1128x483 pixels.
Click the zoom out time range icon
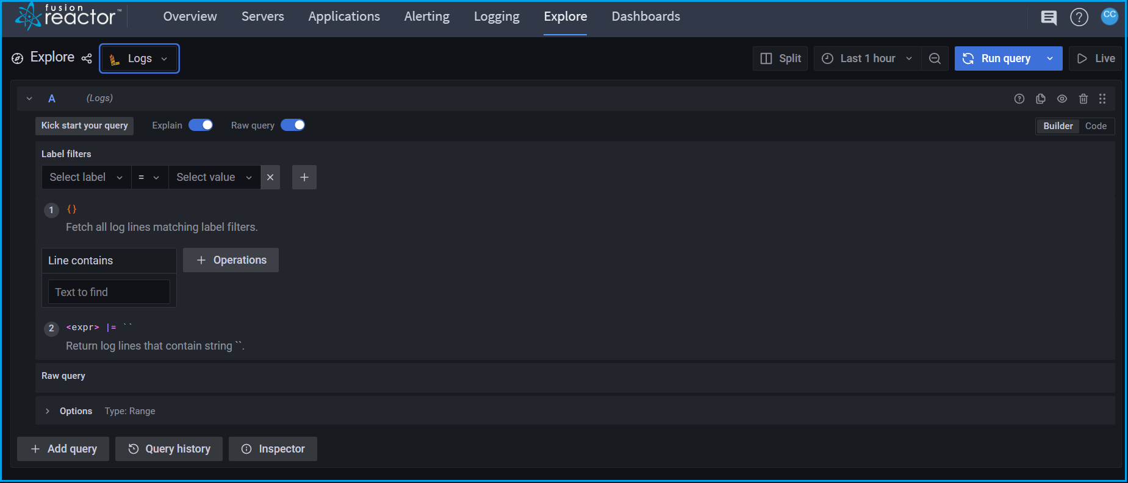coord(935,58)
